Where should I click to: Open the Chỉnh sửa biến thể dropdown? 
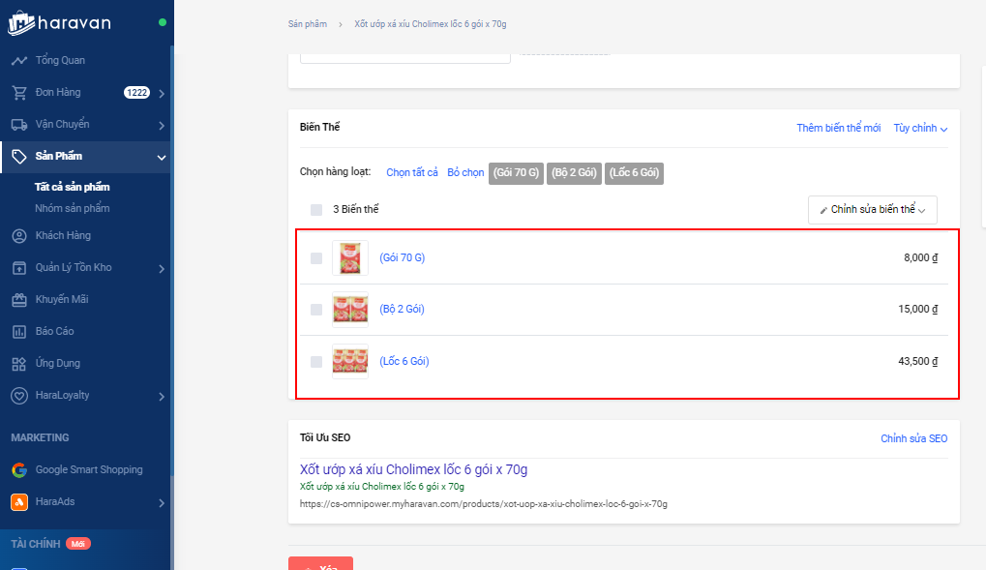(872, 210)
